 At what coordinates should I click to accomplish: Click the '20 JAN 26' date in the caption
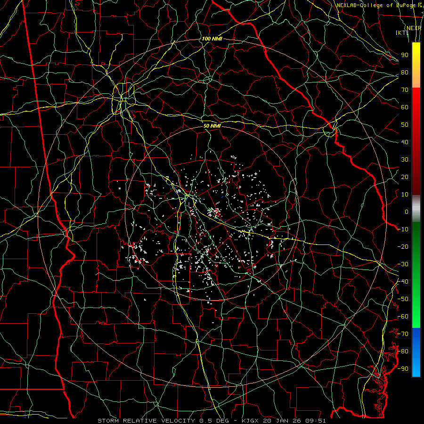pos(283,421)
